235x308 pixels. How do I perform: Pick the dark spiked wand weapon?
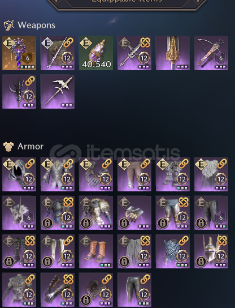tap(19, 92)
